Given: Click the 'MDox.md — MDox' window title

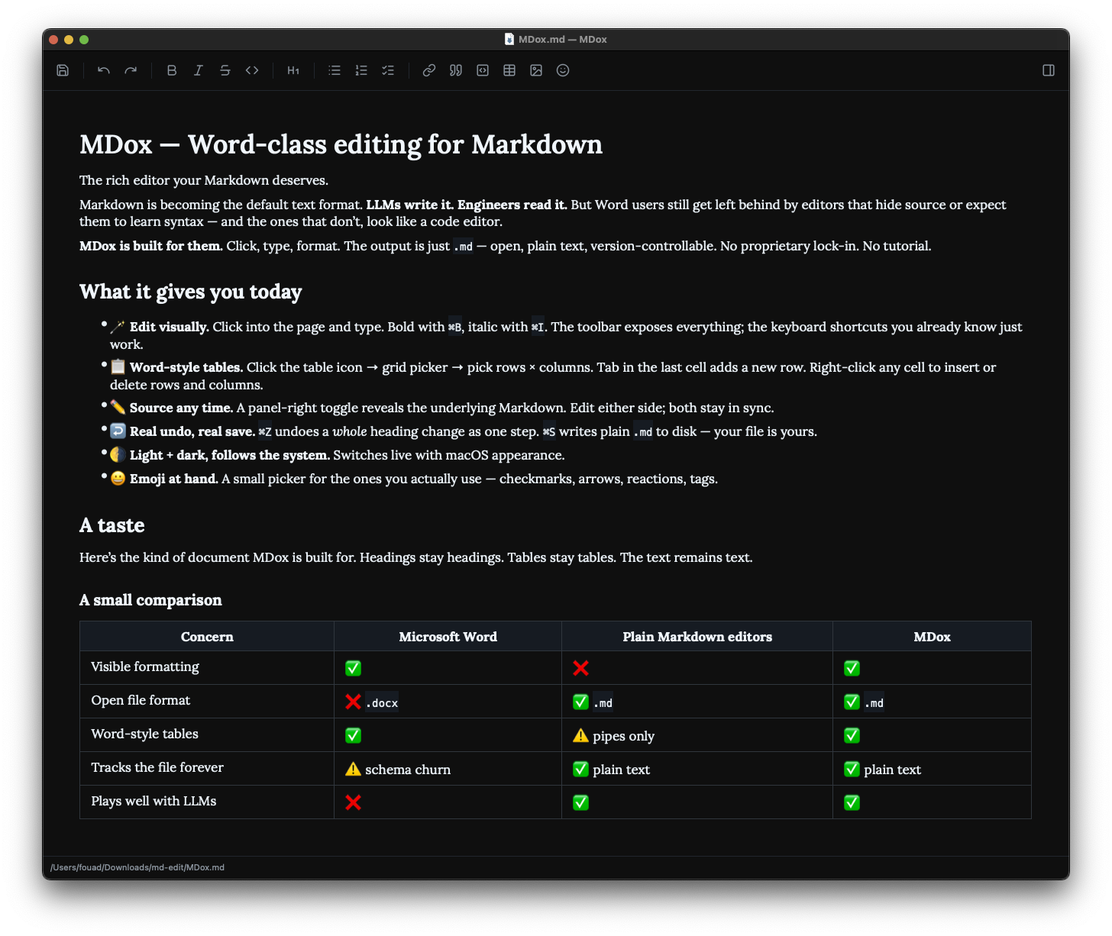Looking at the screenshot, I should point(562,39).
